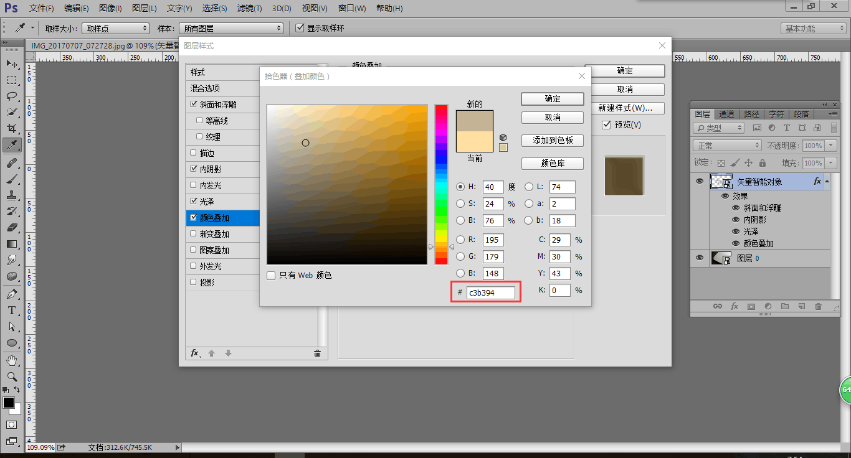Select the Pen tool
This screenshot has width=851, height=458.
11,294
